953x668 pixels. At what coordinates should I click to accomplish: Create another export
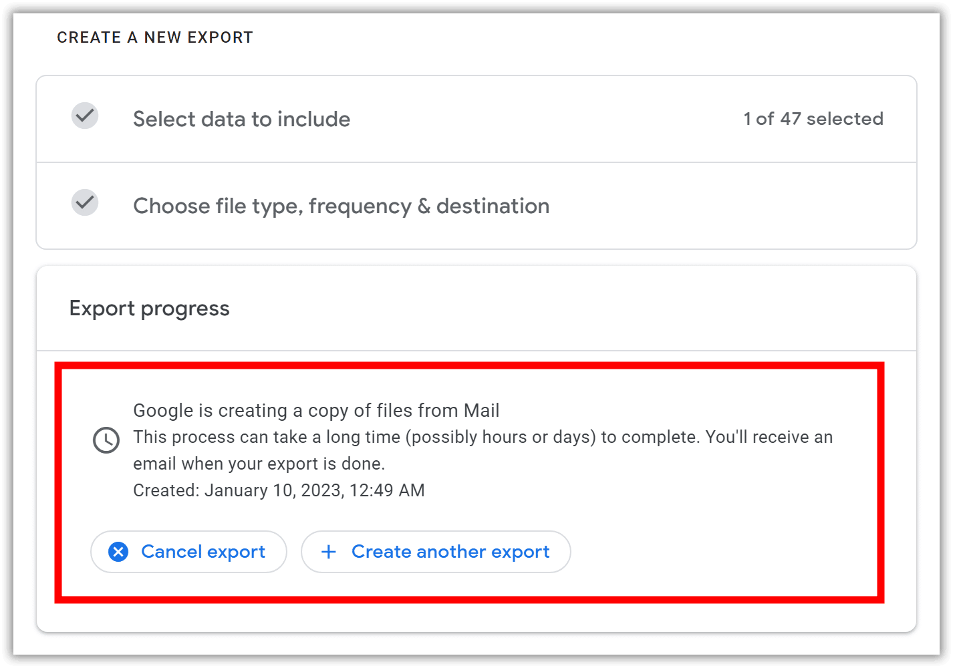pyautogui.click(x=436, y=552)
